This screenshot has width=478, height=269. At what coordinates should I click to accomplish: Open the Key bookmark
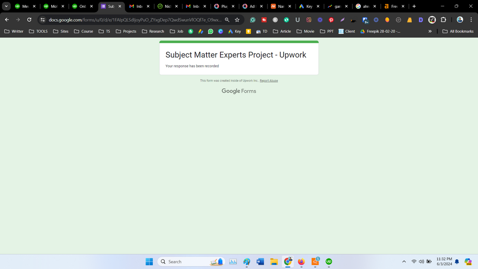click(x=234, y=31)
